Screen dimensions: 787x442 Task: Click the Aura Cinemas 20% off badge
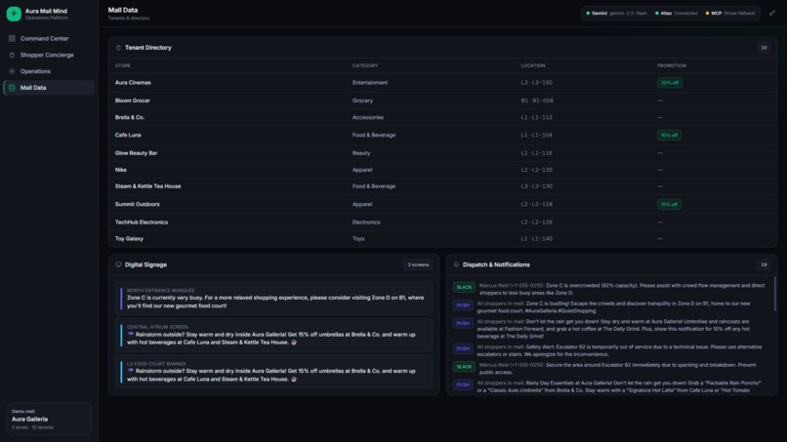point(670,83)
